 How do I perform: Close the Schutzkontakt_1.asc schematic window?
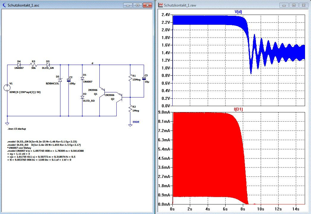tap(147, 5)
